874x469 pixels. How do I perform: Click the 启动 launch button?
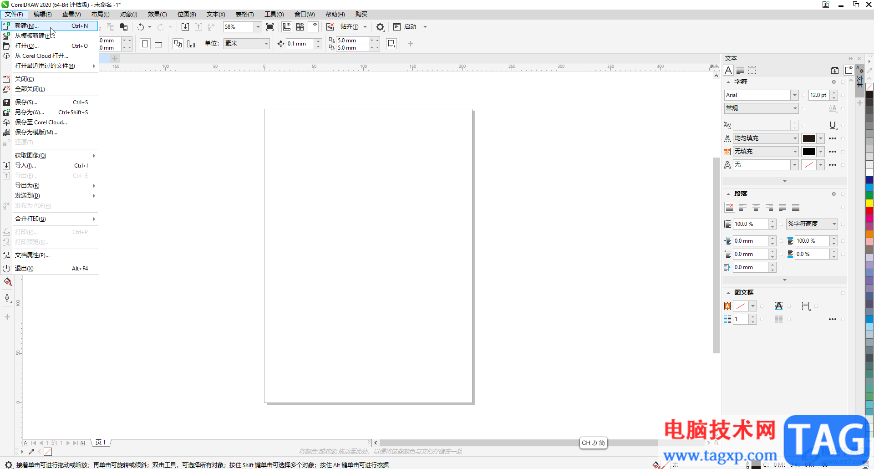point(405,27)
